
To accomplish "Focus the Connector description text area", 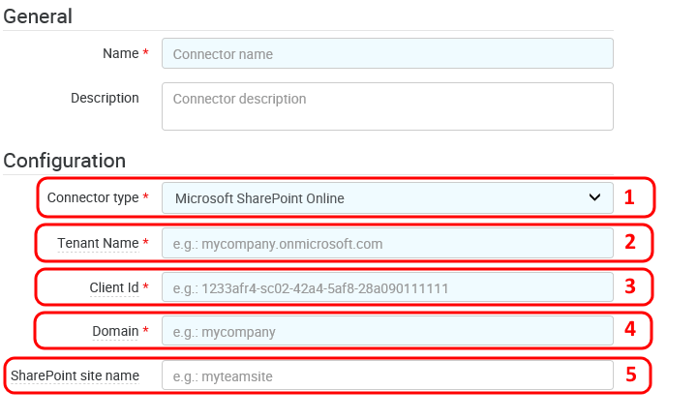I will 387,105.
